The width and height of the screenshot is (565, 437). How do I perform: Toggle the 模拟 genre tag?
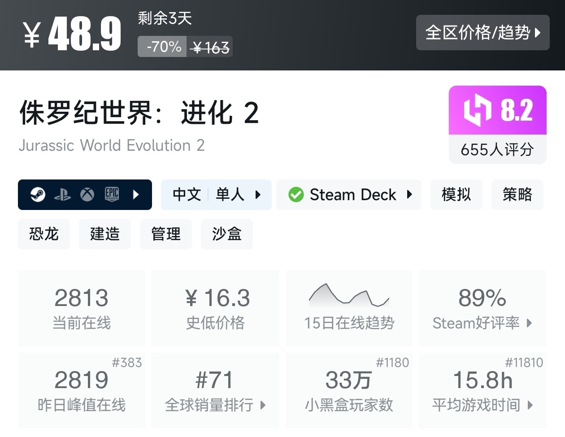coord(456,195)
